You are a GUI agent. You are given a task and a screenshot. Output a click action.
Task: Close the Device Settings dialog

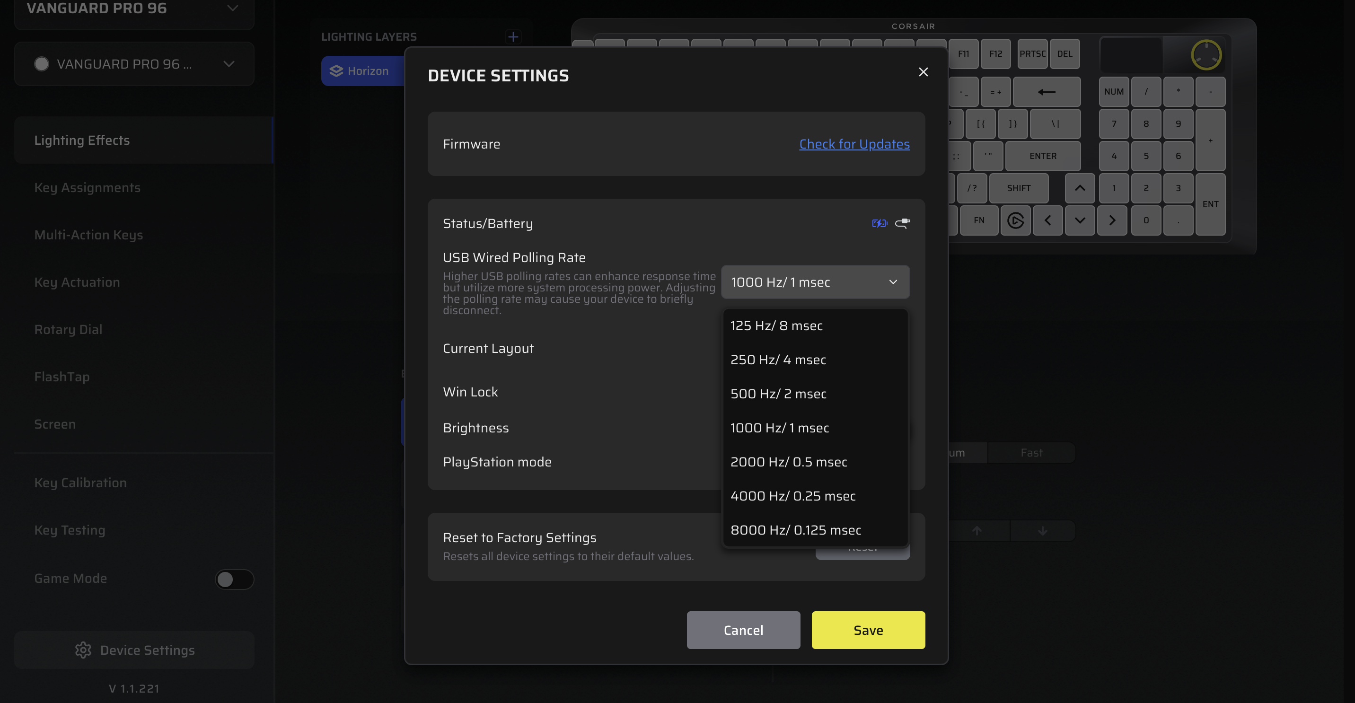pos(923,72)
